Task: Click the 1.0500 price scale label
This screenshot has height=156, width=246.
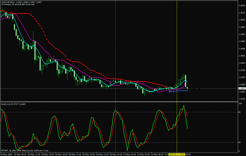Action: coord(242,20)
